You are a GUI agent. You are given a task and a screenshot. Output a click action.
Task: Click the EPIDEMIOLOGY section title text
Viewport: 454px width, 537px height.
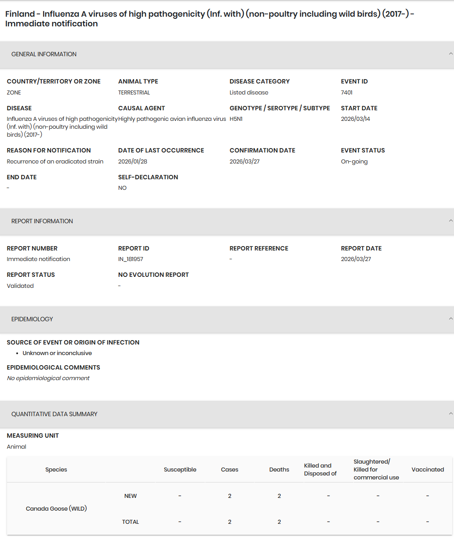coord(32,319)
